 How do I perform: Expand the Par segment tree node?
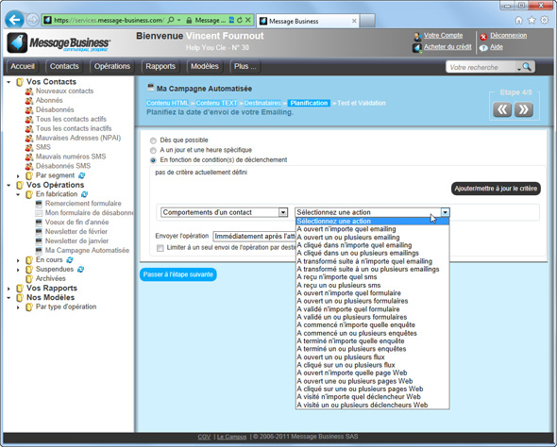click(18, 176)
